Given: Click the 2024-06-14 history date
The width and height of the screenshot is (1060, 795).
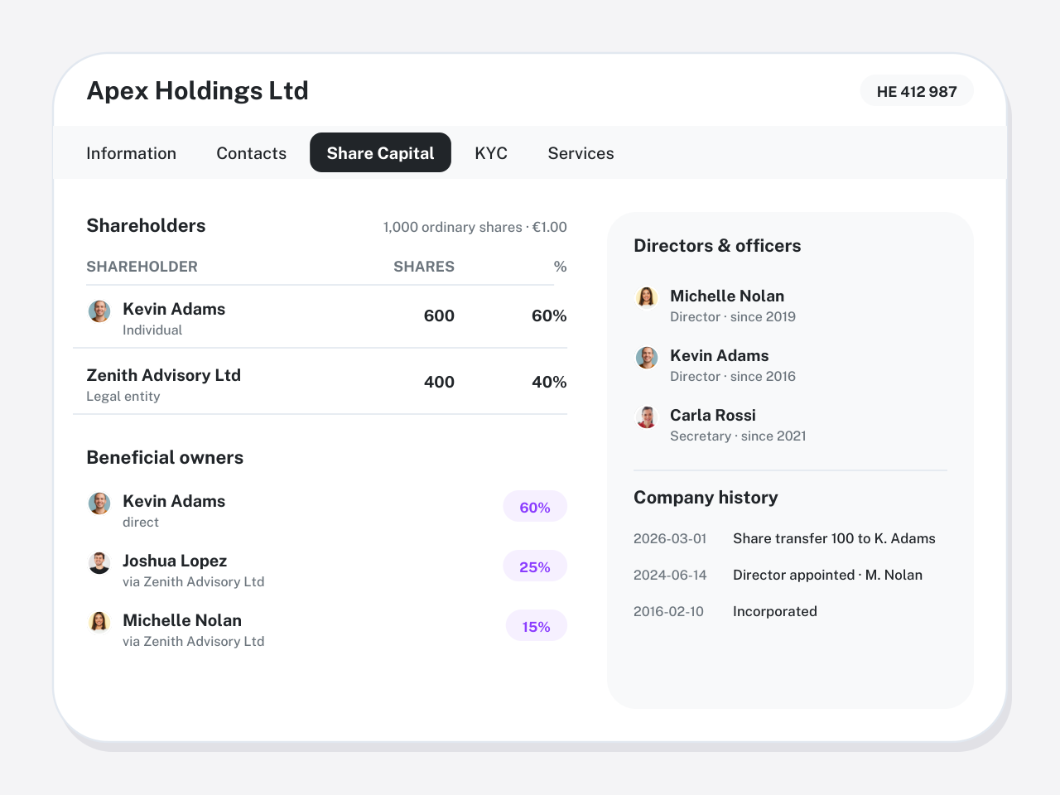Looking at the screenshot, I should click(670, 575).
